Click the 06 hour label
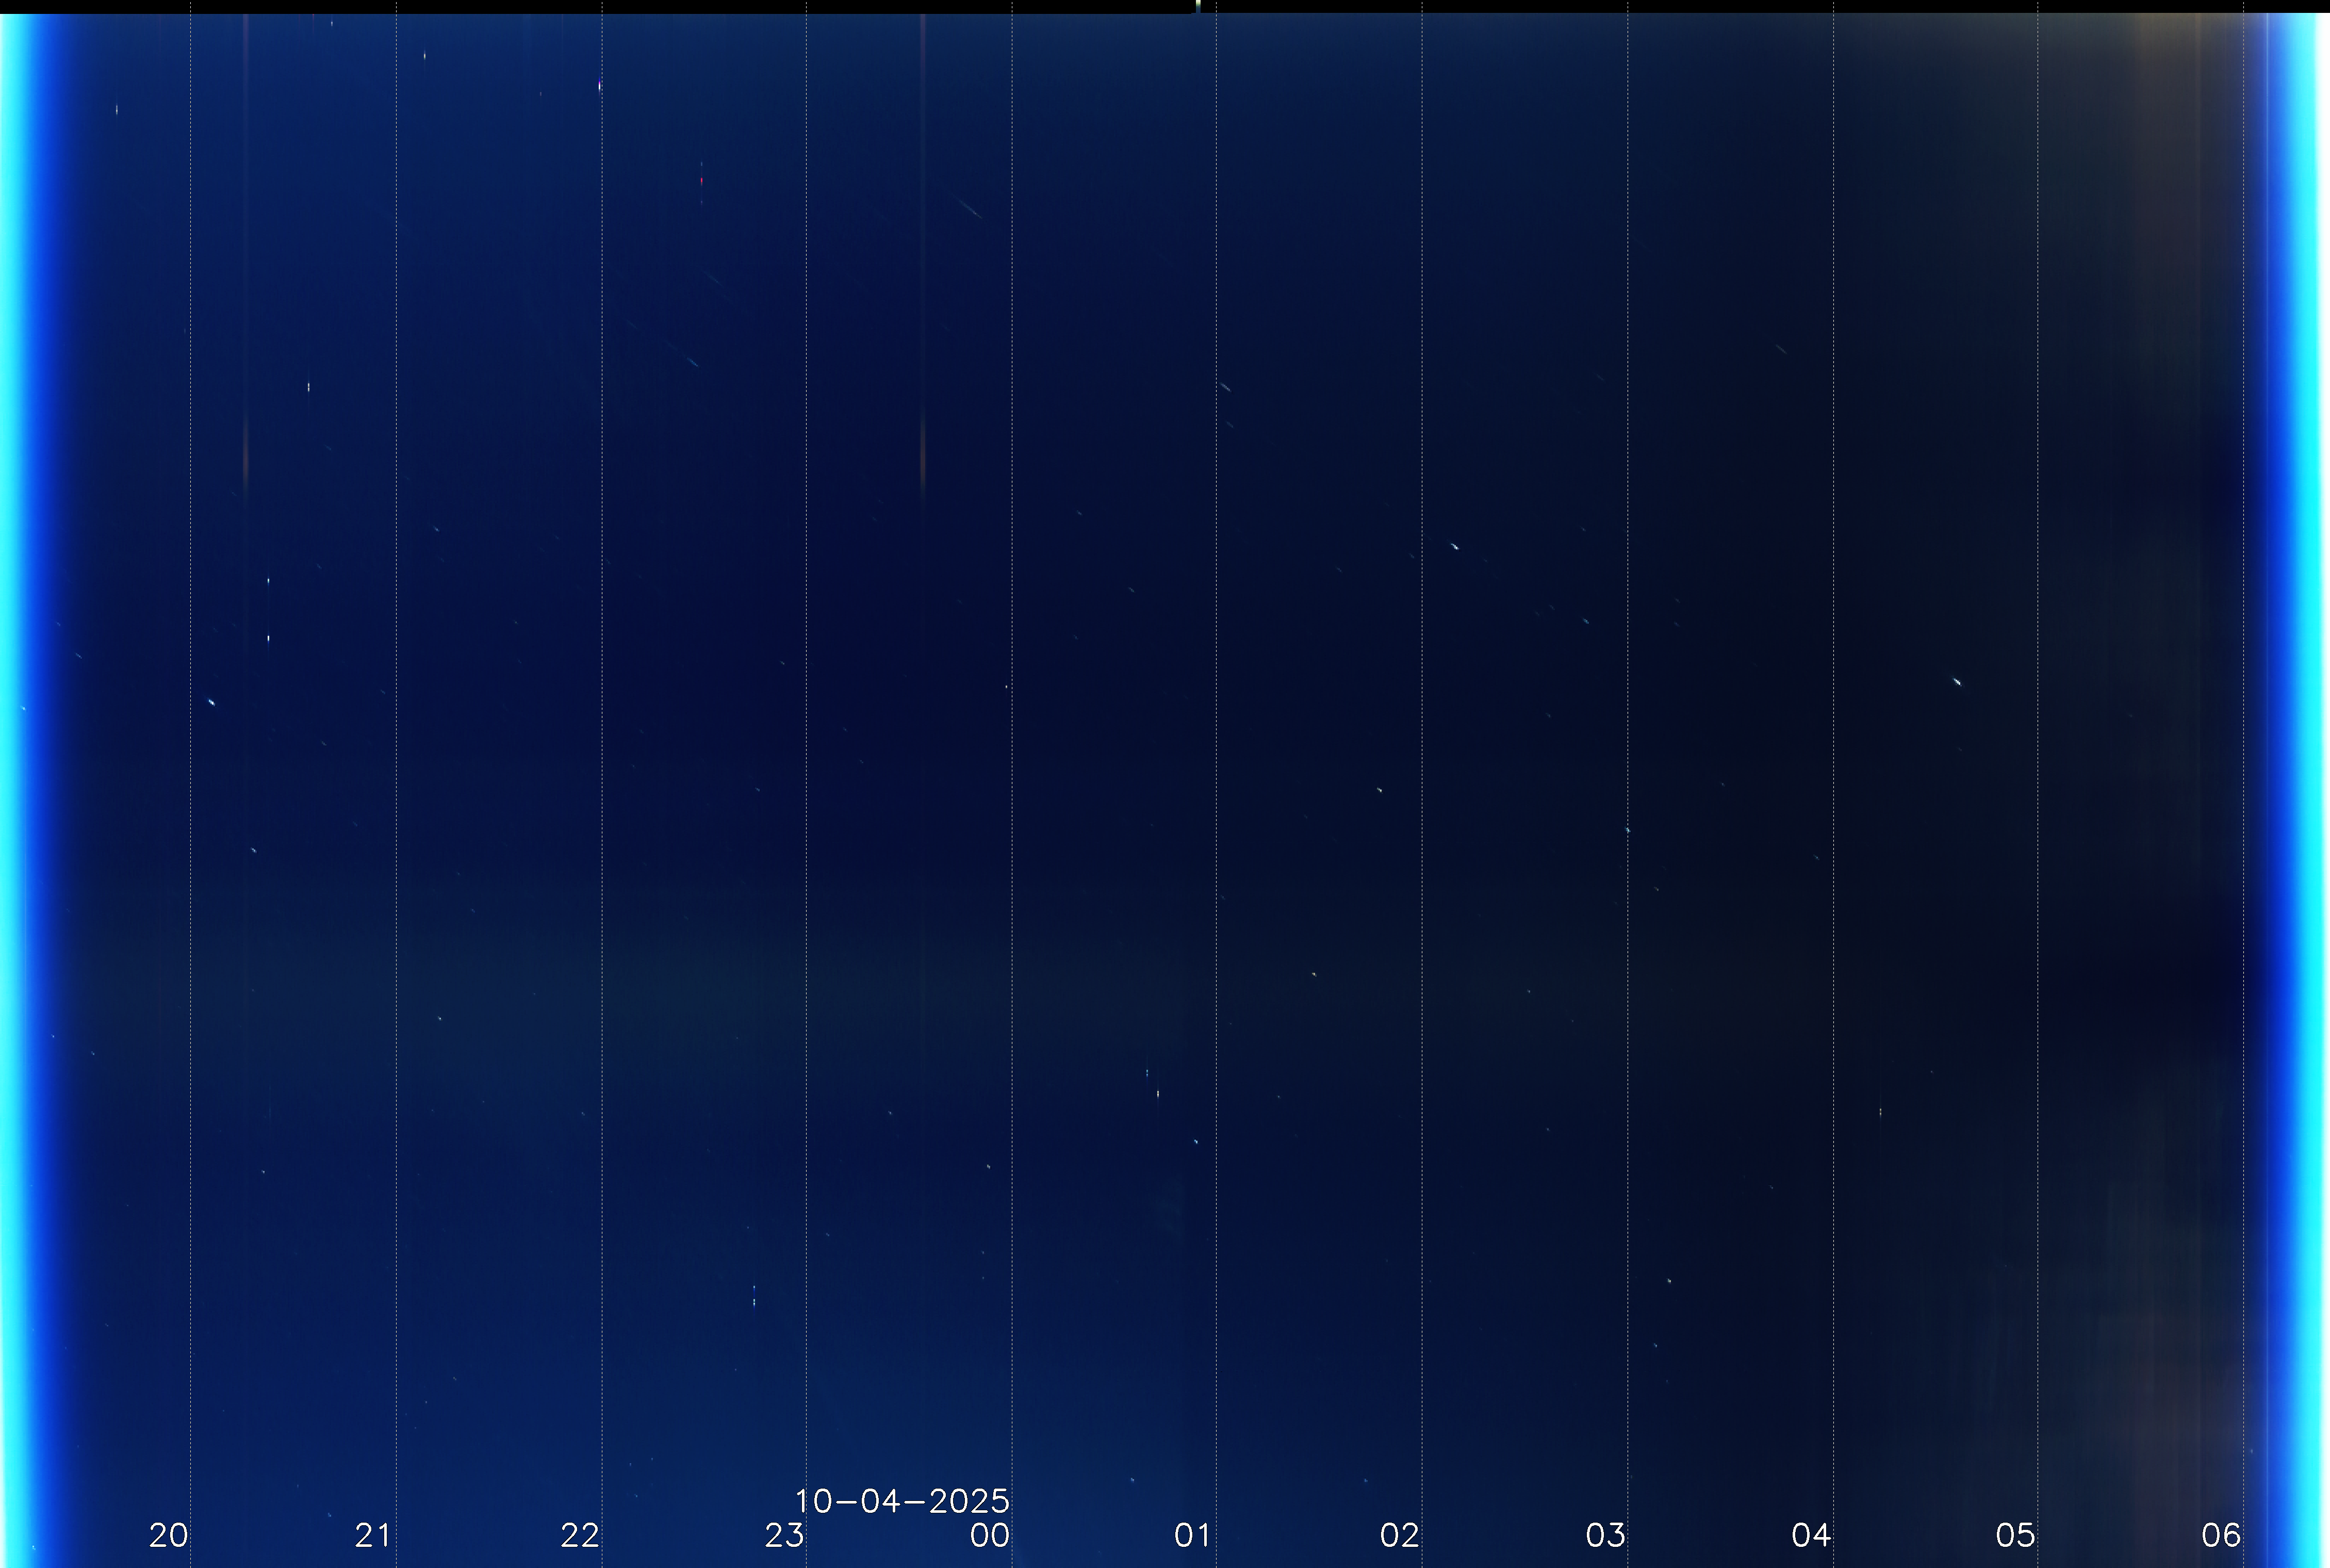 click(2221, 1534)
